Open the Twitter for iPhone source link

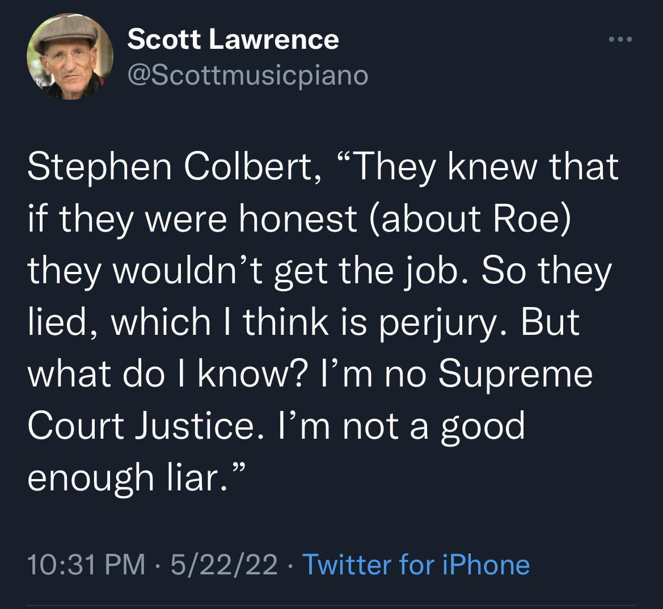(416, 565)
